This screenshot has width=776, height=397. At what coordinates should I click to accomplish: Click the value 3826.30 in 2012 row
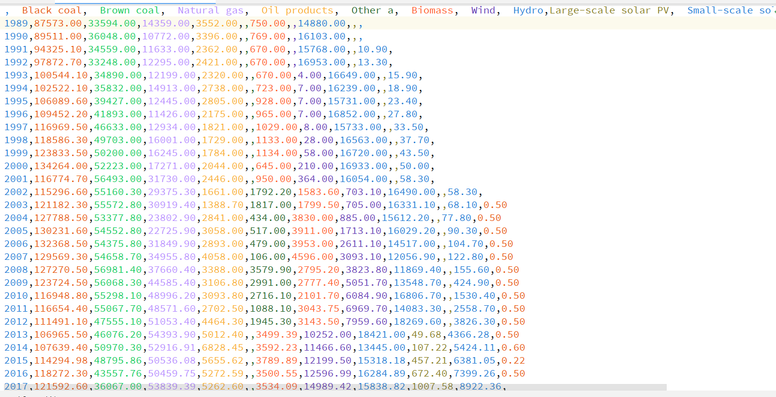(x=474, y=322)
